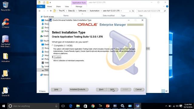Click the Cortana search box
The height and width of the screenshot is (109, 194).
(33, 106)
